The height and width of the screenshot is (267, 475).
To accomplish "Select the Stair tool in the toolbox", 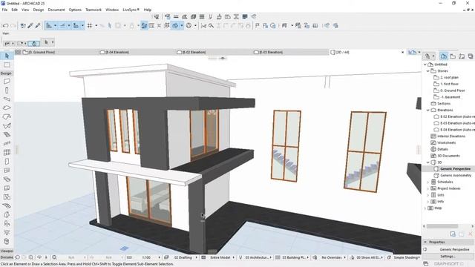I will click(x=7, y=134).
